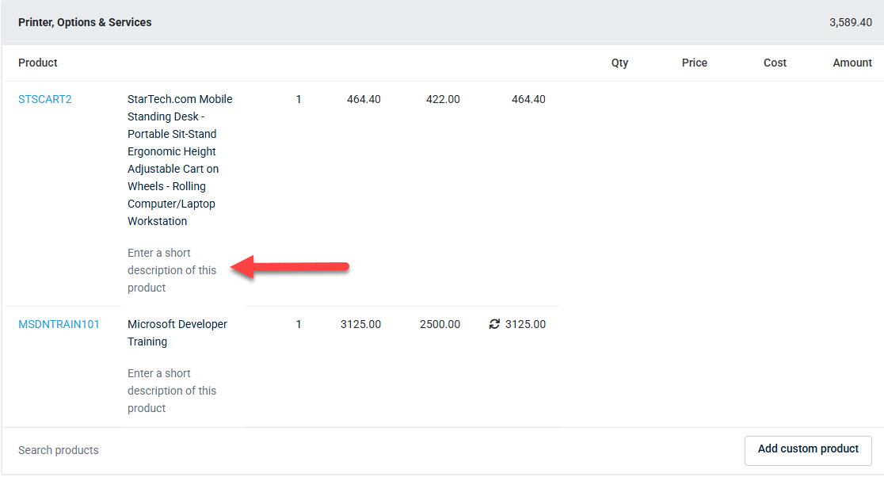Open the STSCART2 product link
Viewport: 884px width, 500px height.
[44, 99]
